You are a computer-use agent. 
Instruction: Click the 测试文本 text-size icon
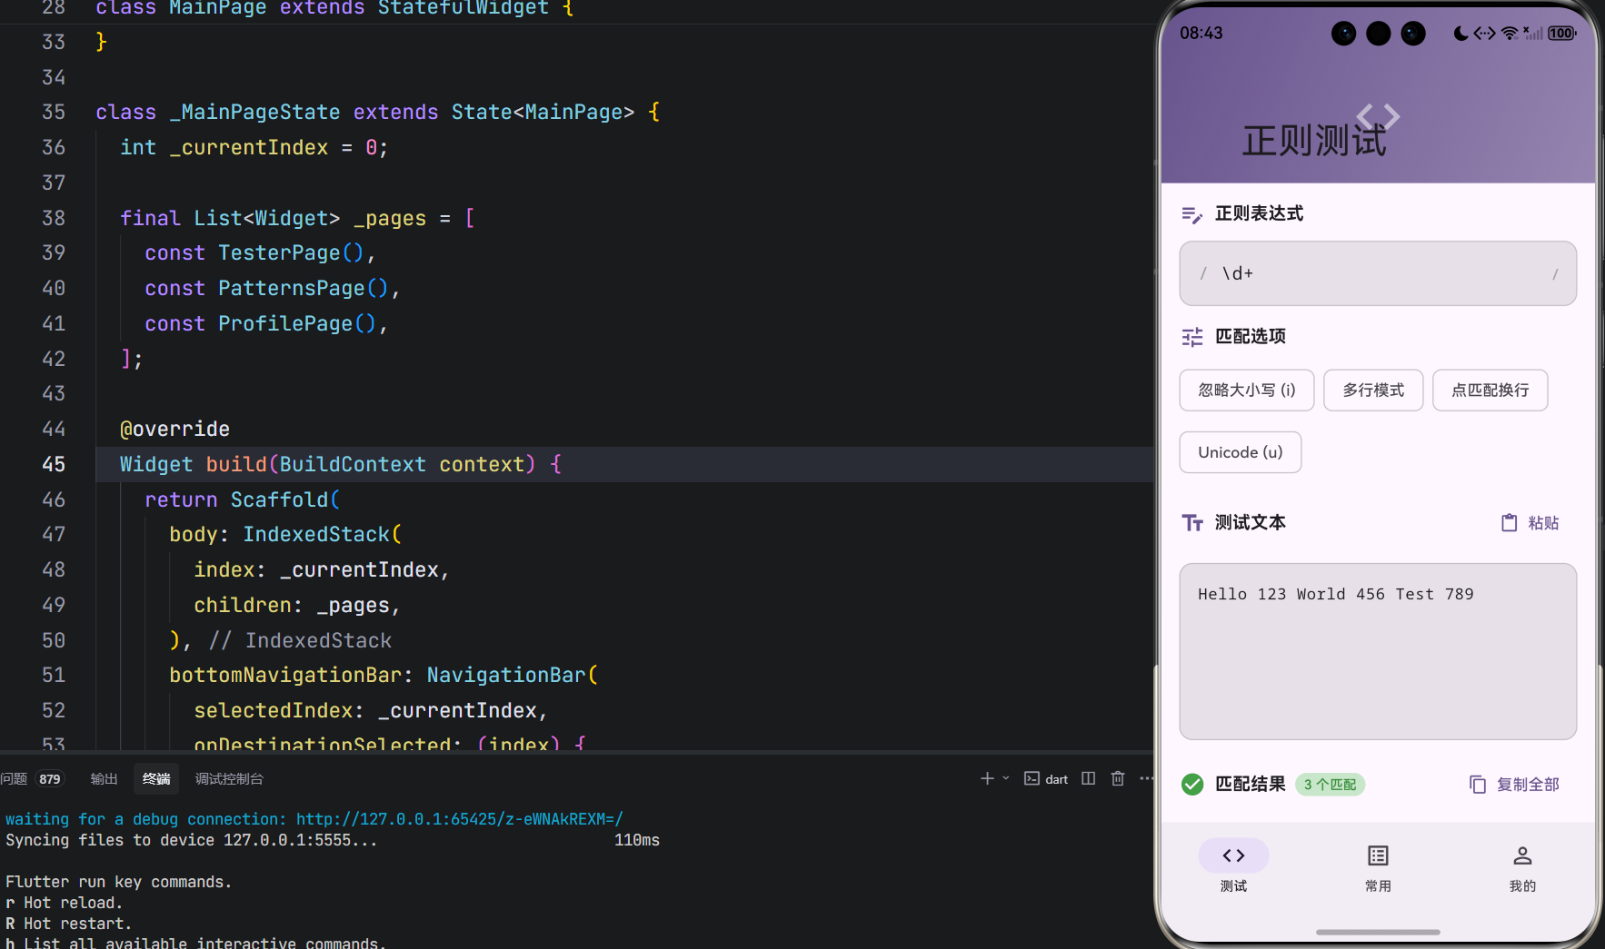[1192, 523]
